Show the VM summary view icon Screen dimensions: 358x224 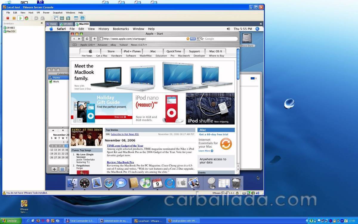76,18
